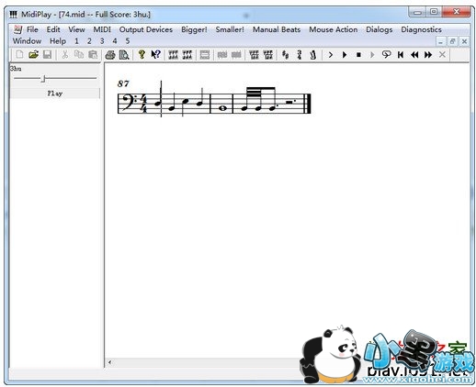
Task: Click Bigger! to enlarge the score
Action: 194,29
